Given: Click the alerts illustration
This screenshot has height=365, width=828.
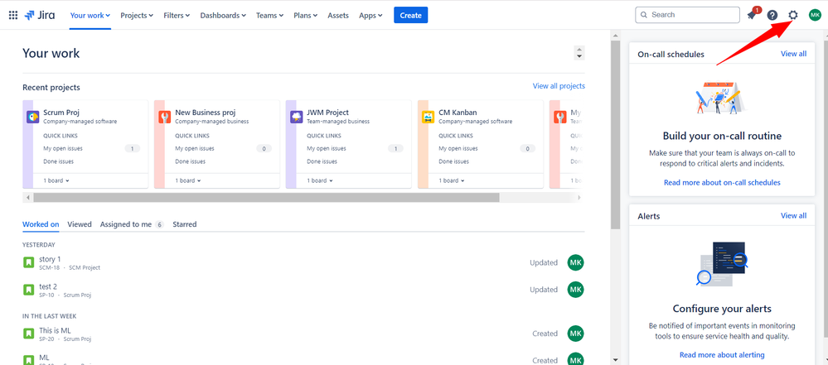Looking at the screenshot, I should [722, 265].
